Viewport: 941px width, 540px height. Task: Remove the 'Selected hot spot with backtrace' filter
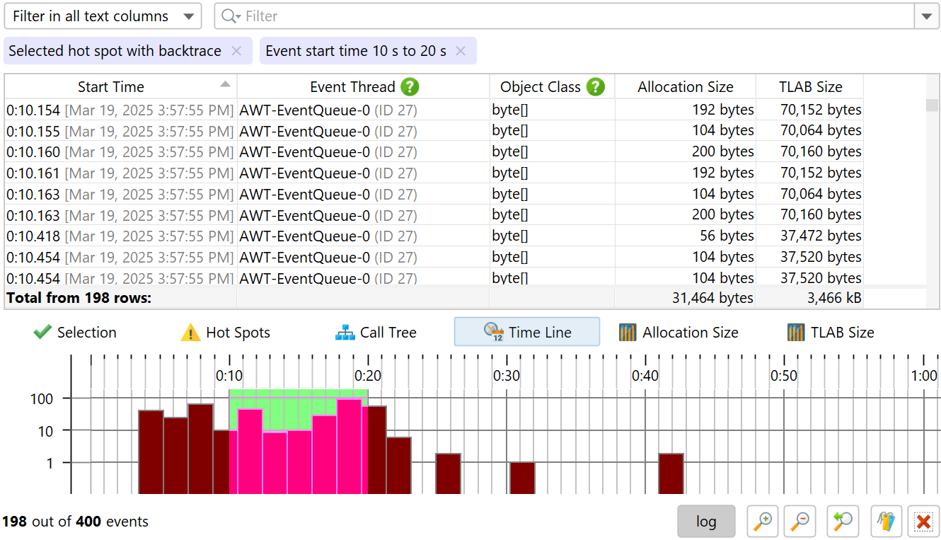[236, 51]
